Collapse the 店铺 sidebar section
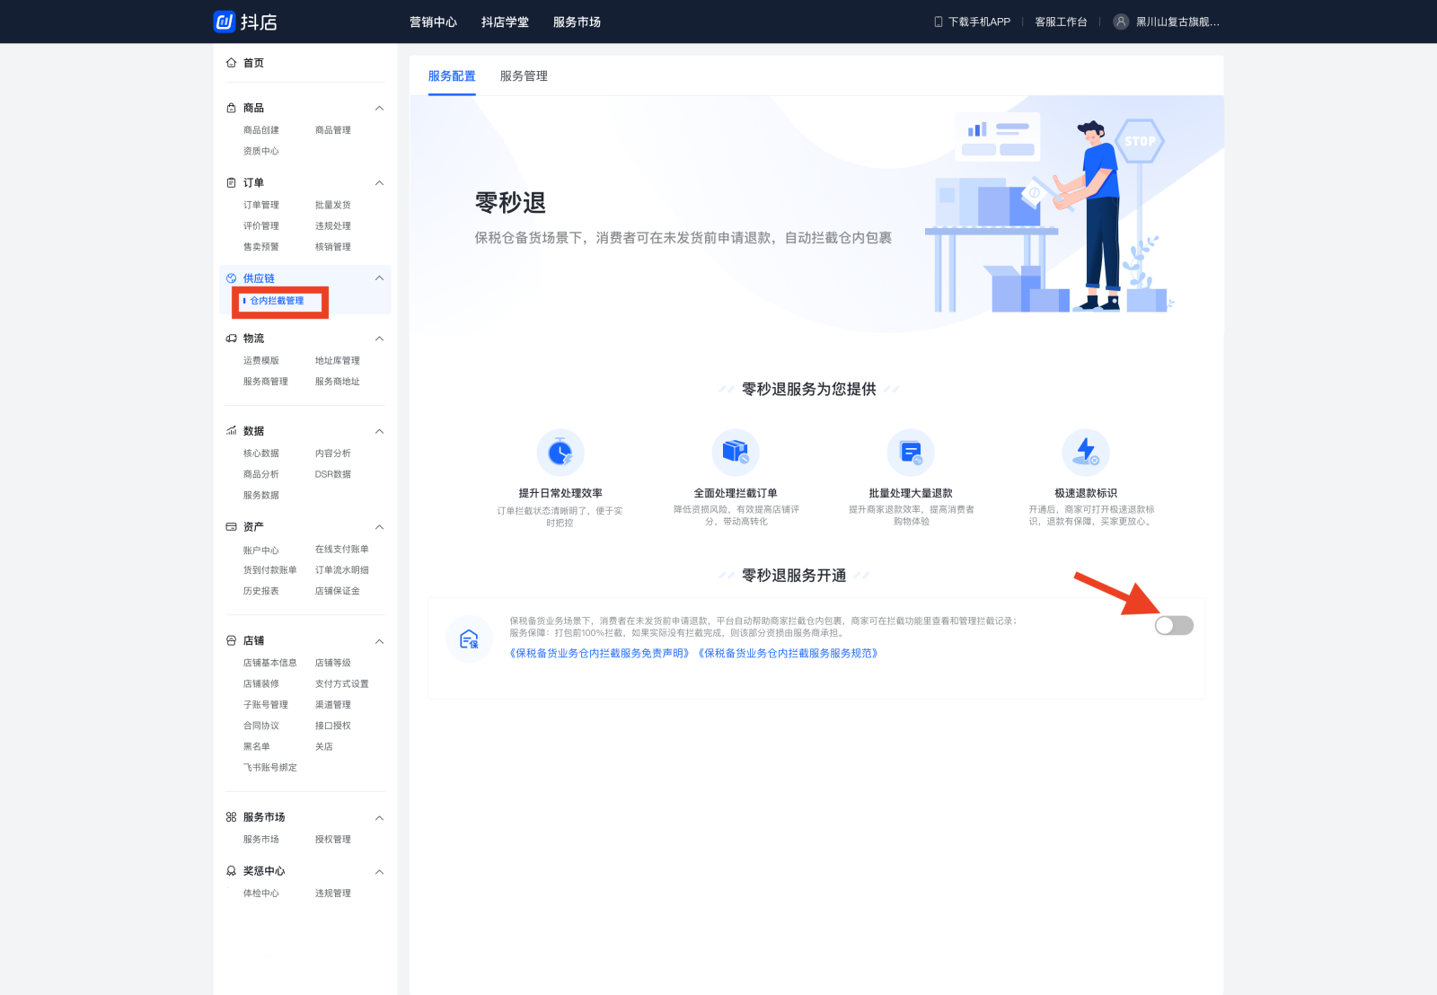 (x=379, y=641)
